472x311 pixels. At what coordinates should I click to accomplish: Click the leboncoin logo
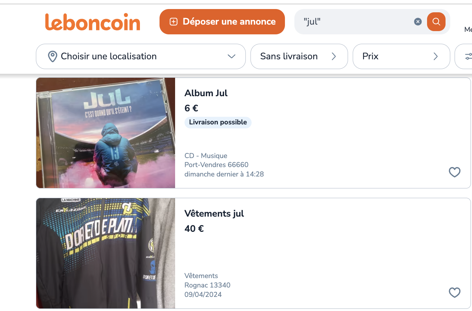point(92,22)
